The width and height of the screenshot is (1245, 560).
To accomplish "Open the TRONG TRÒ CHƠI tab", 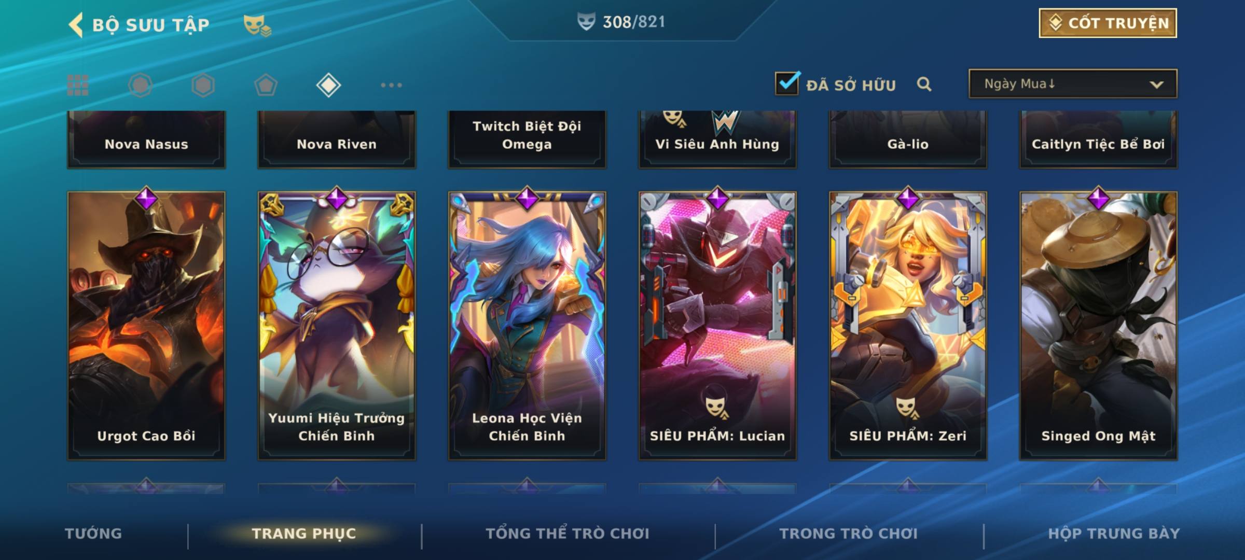I will coord(849,534).
